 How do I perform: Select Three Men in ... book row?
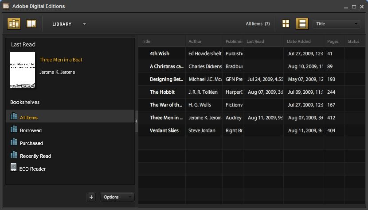252,118
